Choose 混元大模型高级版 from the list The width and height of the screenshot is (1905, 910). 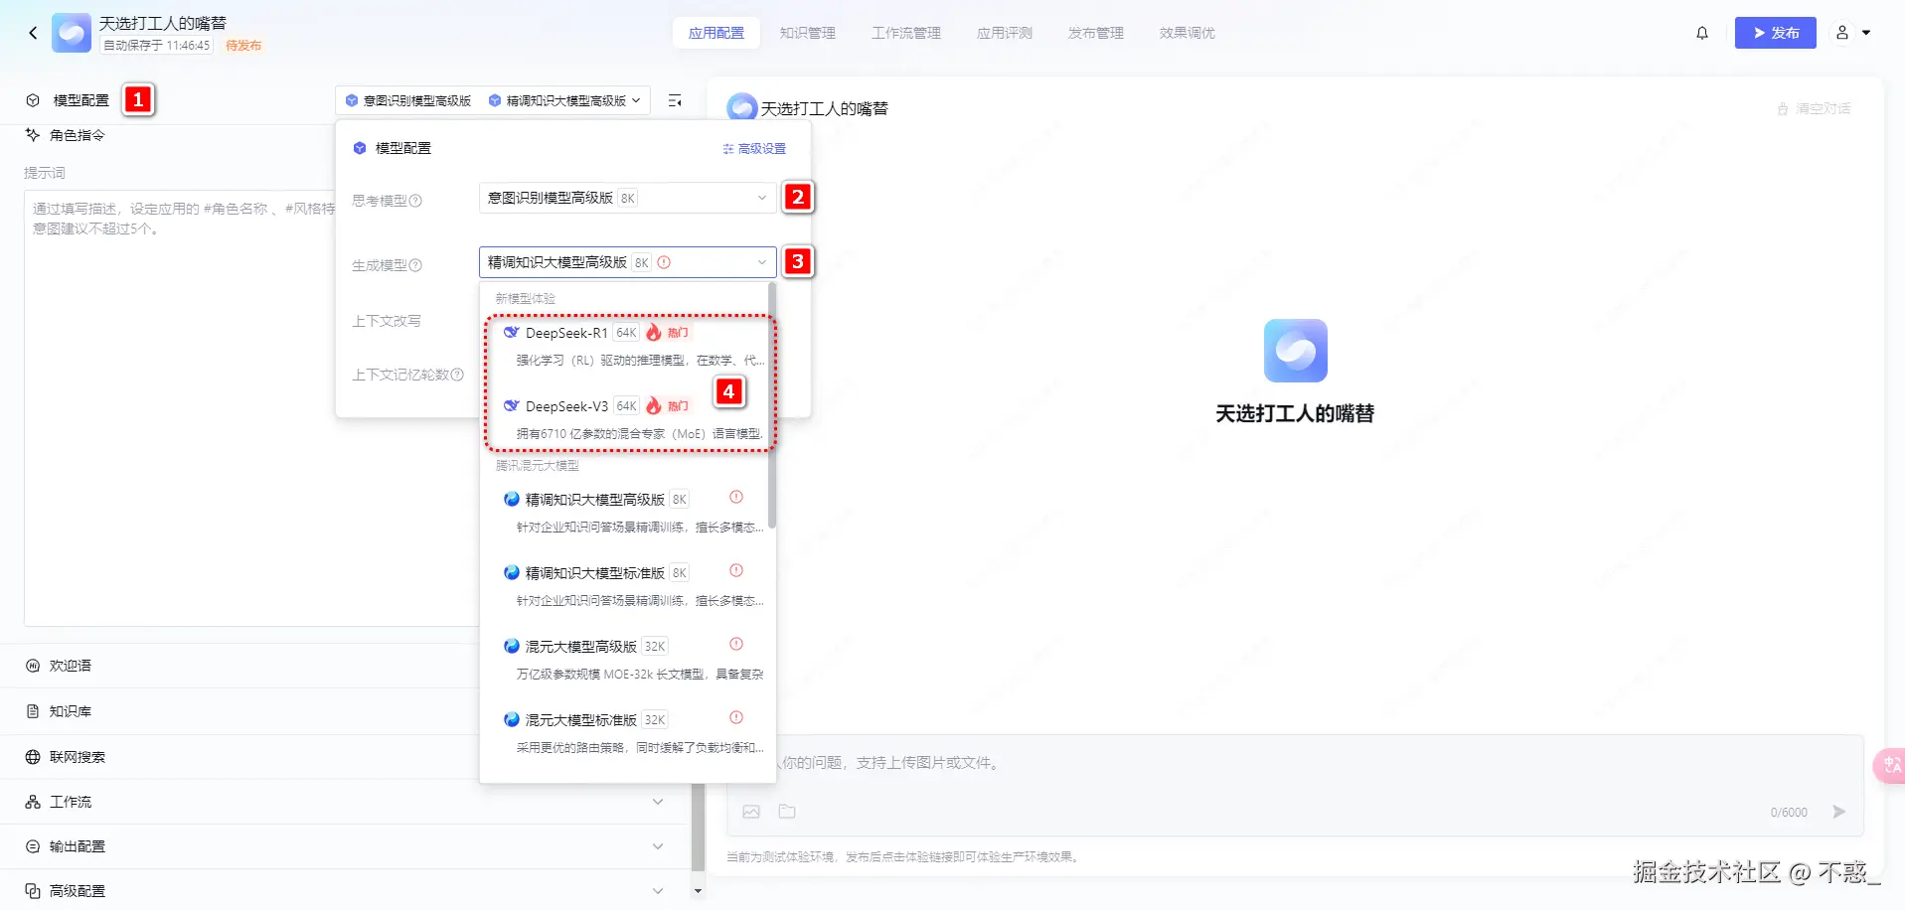point(626,660)
